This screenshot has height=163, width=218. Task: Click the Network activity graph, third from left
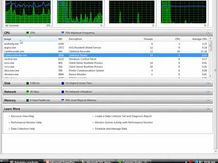coord(132,12)
